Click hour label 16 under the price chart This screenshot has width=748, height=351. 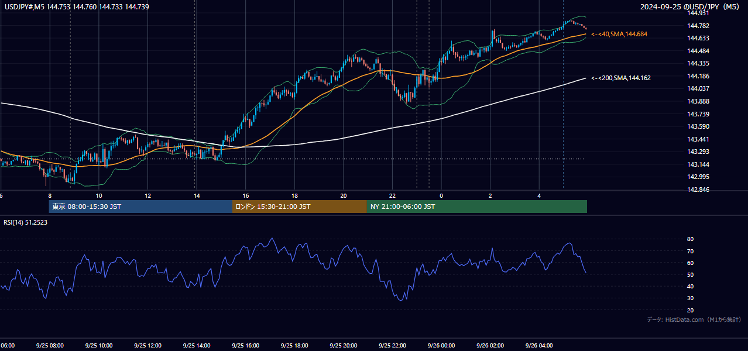tap(246, 196)
